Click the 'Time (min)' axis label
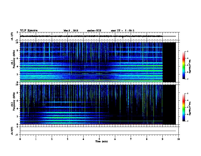 tap(102, 141)
